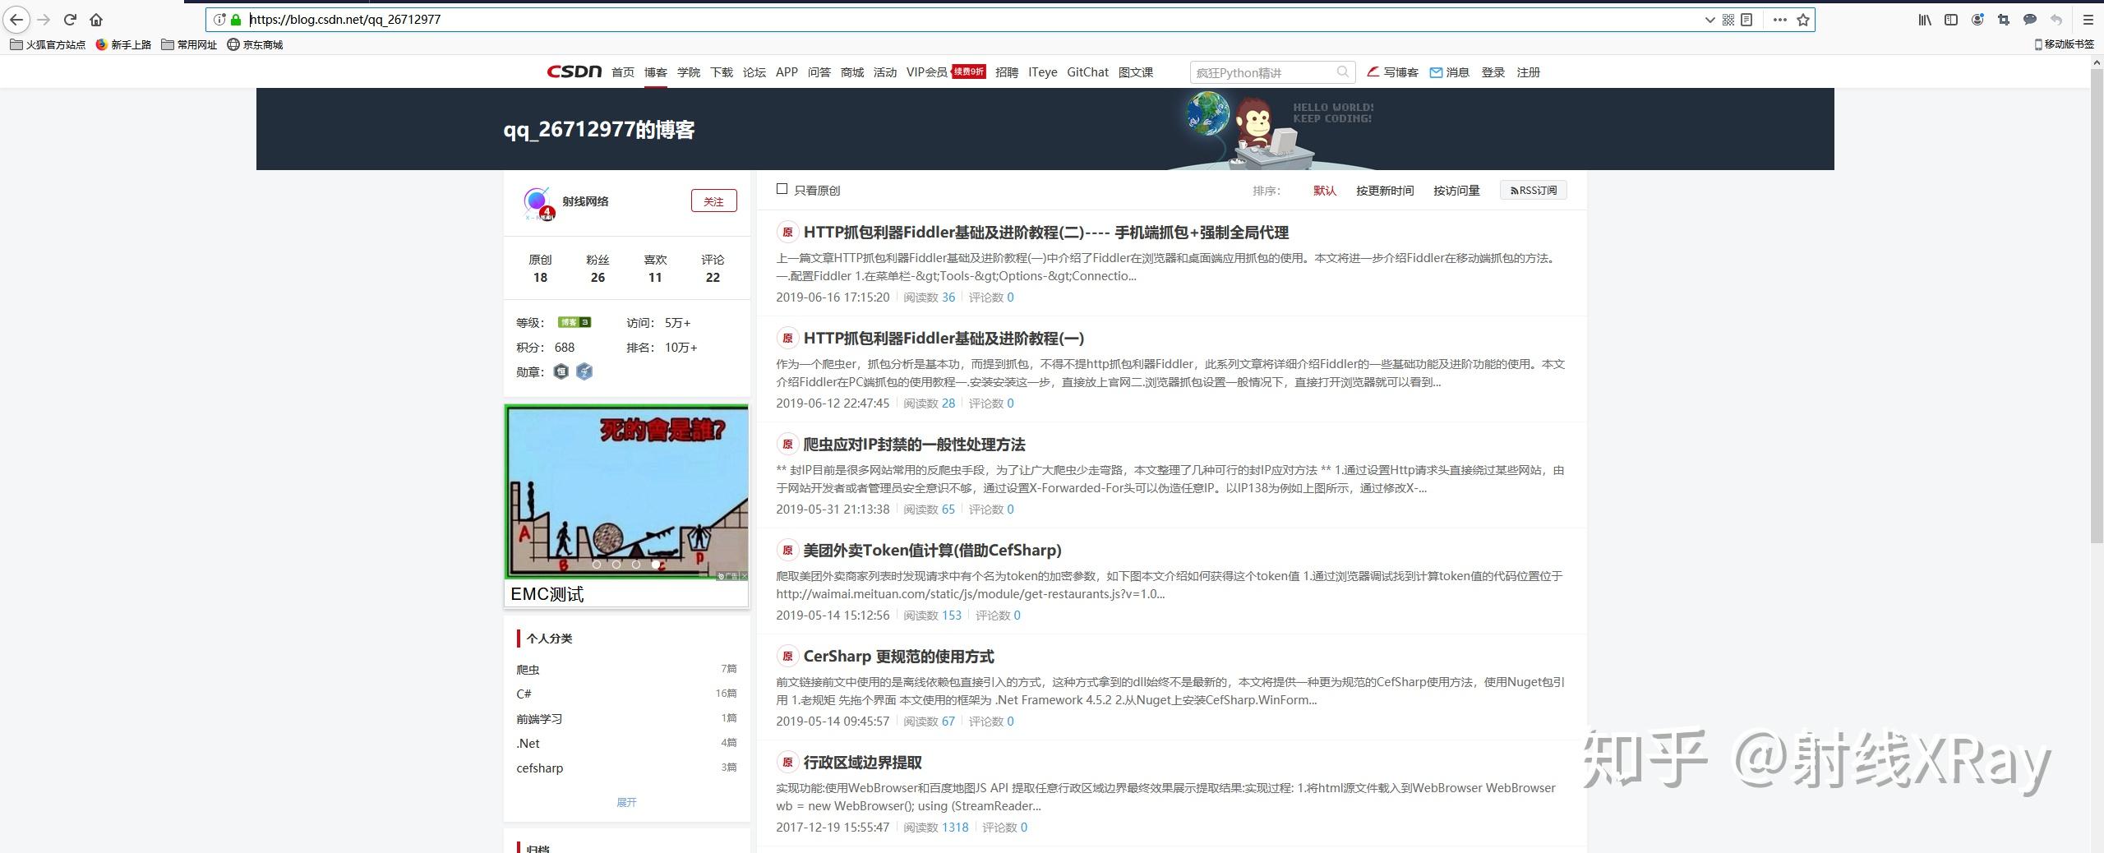Open messages via the 消息 envelope icon
This screenshot has width=2104, height=853.
(1435, 72)
